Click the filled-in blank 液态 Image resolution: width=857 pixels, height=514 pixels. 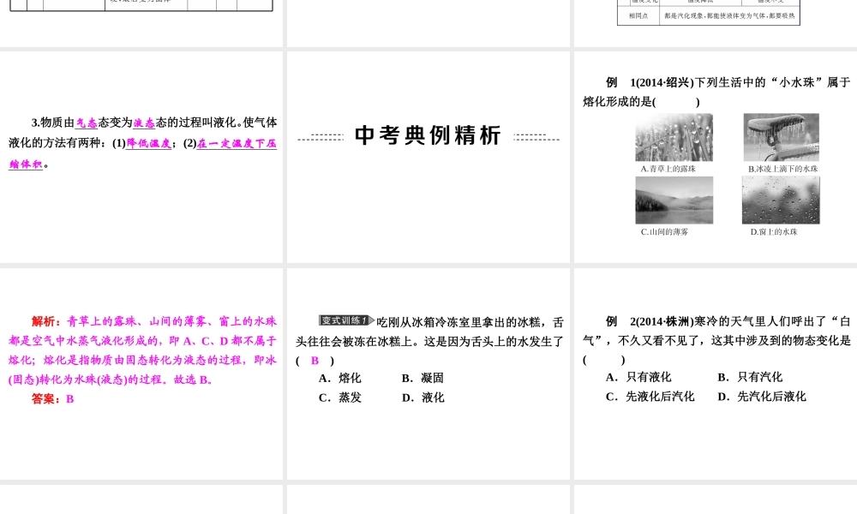tap(144, 123)
